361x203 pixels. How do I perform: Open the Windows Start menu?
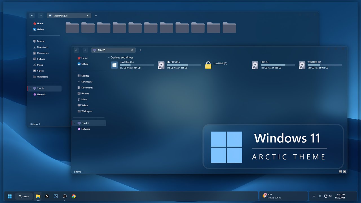coord(10,196)
